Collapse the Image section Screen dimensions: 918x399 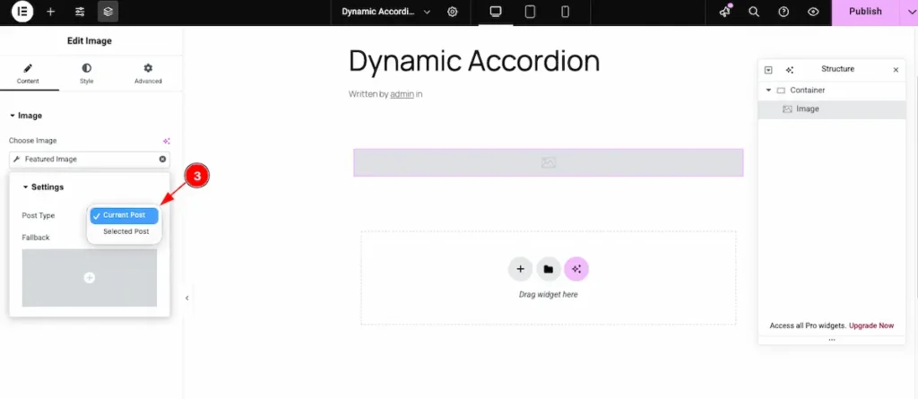(x=13, y=116)
